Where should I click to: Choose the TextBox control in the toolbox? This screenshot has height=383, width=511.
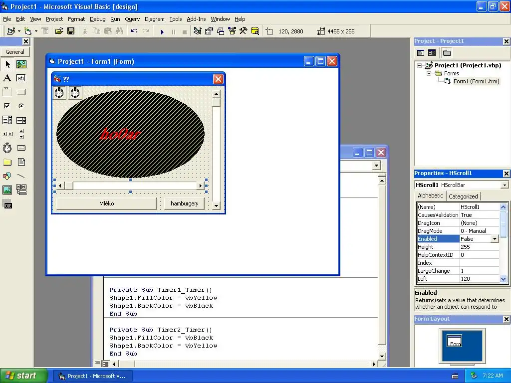coord(21,78)
